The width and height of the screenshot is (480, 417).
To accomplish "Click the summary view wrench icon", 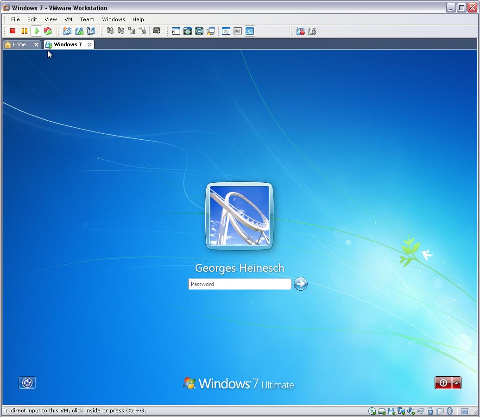I will 226,31.
